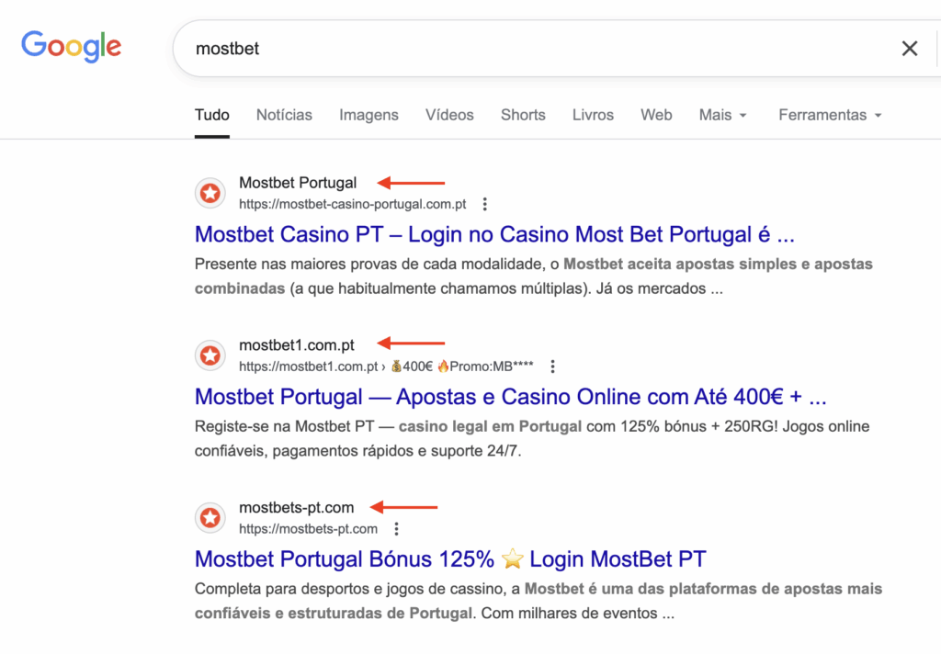The width and height of the screenshot is (941, 654).
Task: Go to the Livros tab
Action: pos(593,115)
